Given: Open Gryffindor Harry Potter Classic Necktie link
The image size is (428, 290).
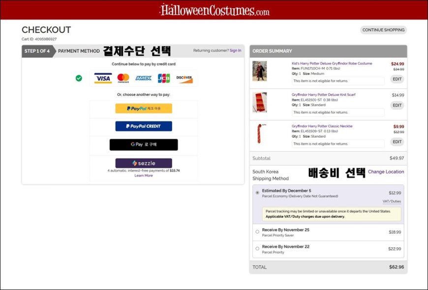Looking at the screenshot, I should (322, 126).
